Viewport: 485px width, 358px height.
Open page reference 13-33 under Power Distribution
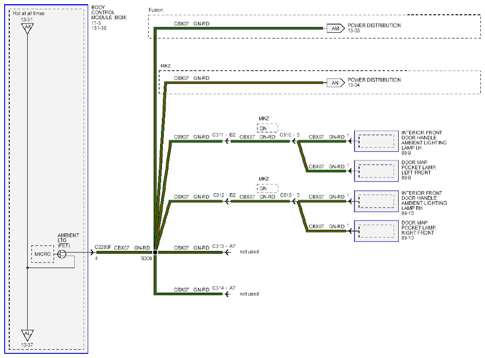[x=353, y=30]
